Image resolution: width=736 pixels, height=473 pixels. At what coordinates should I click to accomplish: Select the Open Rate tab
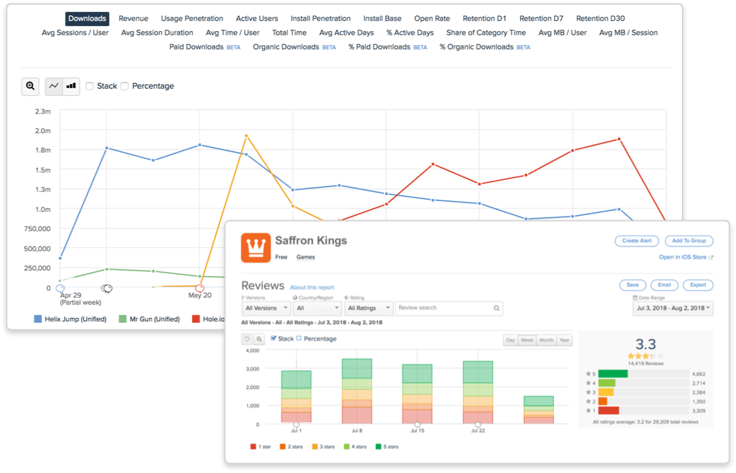coord(432,19)
